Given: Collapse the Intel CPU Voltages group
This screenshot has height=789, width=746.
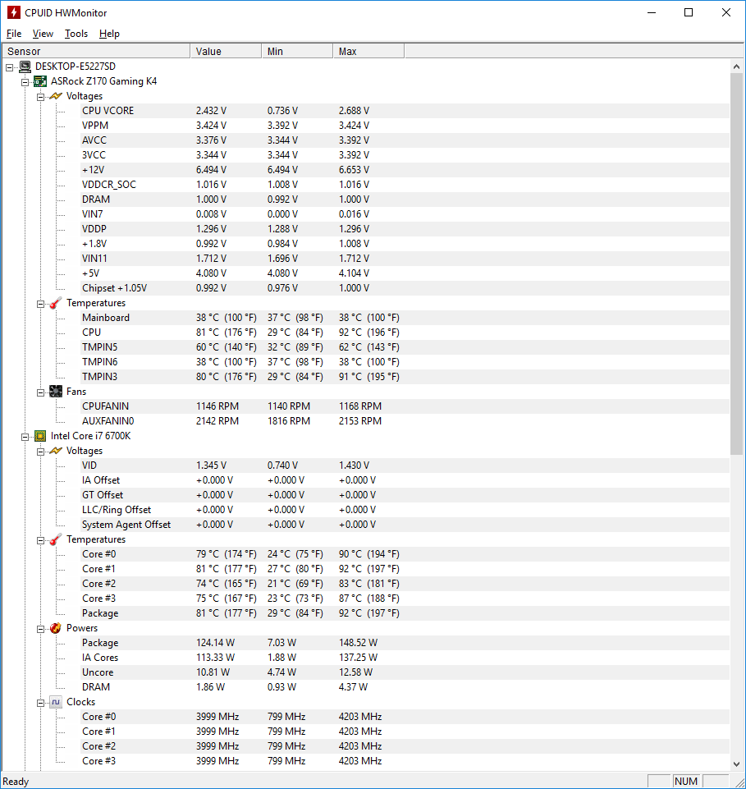Looking at the screenshot, I should point(40,452).
